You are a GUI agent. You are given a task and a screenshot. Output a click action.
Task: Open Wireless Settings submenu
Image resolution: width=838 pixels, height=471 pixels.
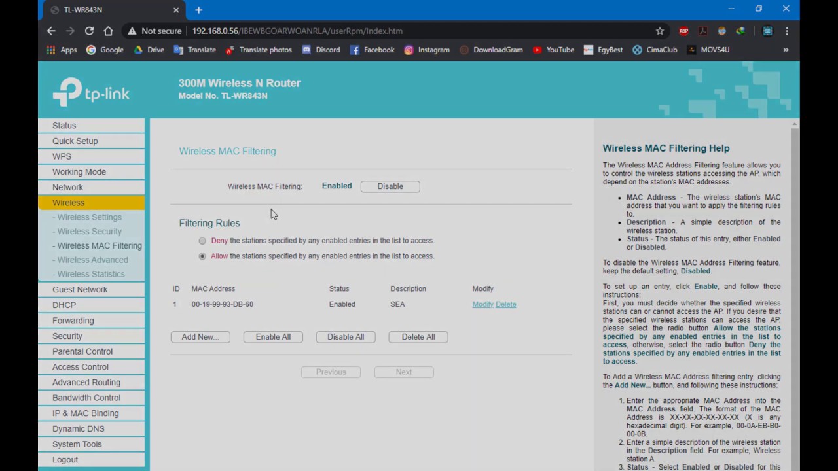click(x=89, y=217)
